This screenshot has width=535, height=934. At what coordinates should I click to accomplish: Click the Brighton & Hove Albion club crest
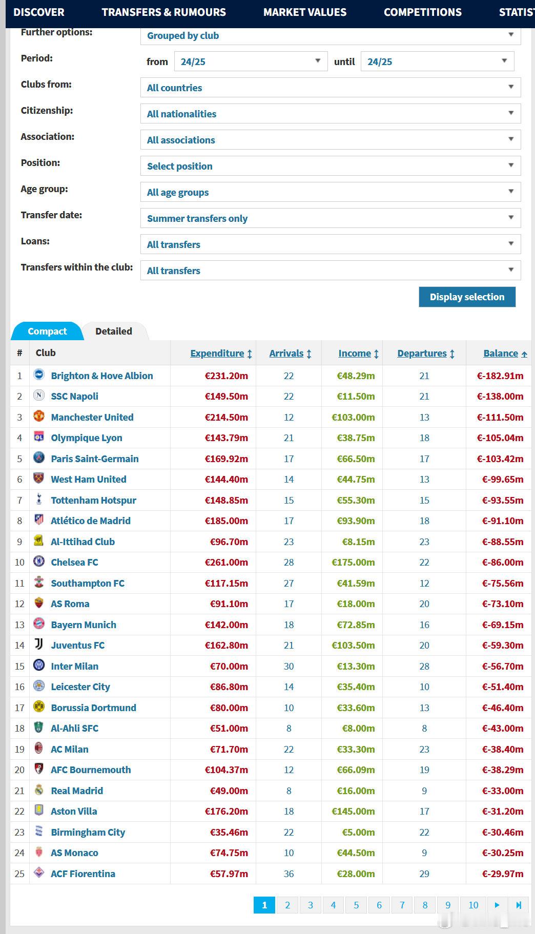click(x=39, y=375)
